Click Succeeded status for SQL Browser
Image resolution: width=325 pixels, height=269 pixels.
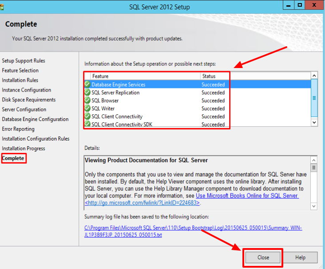pos(213,100)
